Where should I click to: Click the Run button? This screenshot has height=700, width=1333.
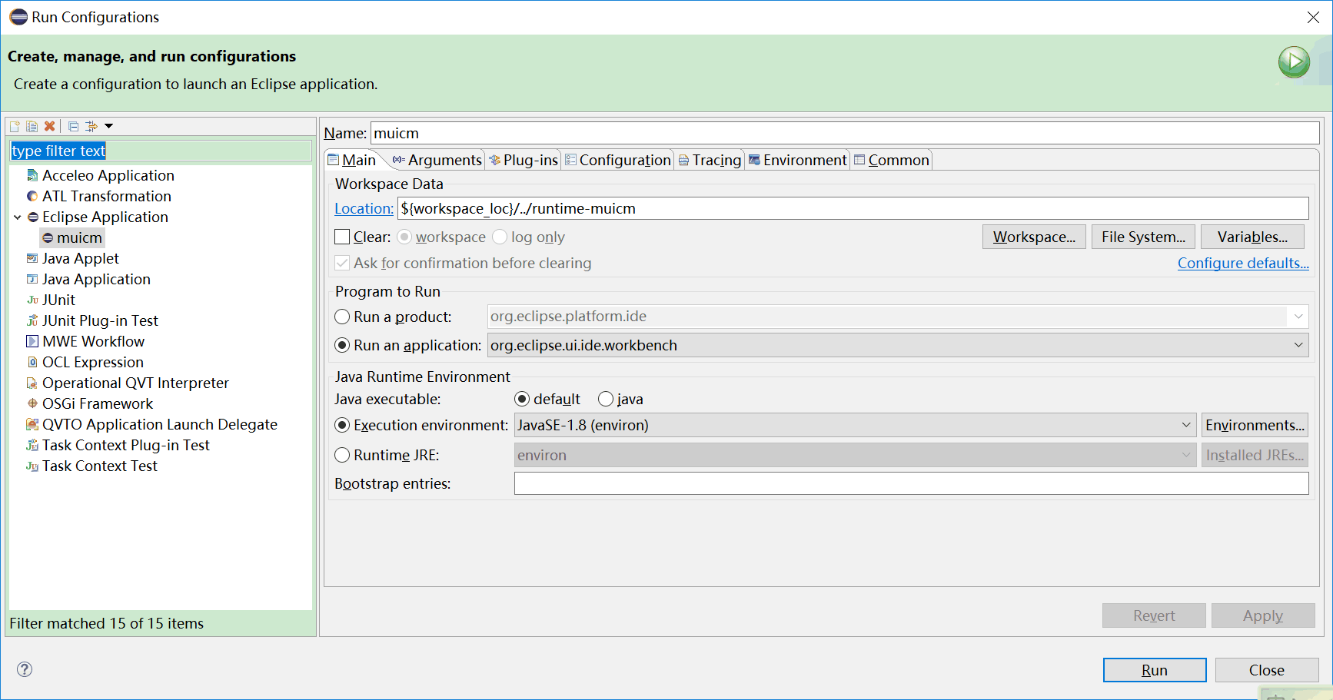coord(1154,670)
